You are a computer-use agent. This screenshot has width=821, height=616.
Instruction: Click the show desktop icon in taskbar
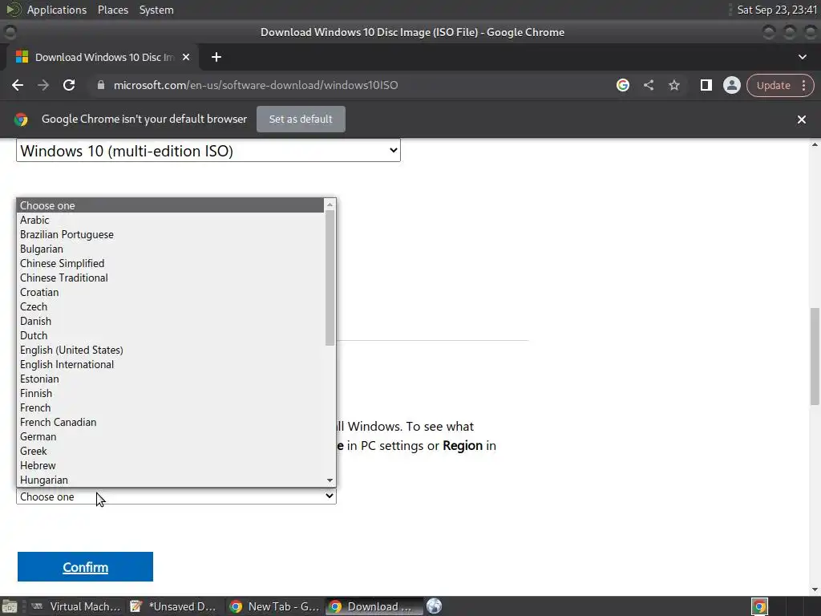tap(10, 606)
